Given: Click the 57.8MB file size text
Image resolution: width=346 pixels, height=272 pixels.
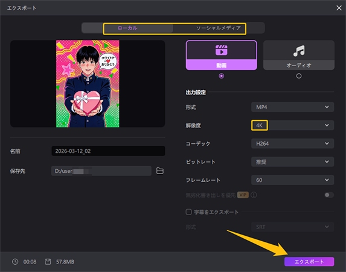Looking at the screenshot, I should point(65,262).
